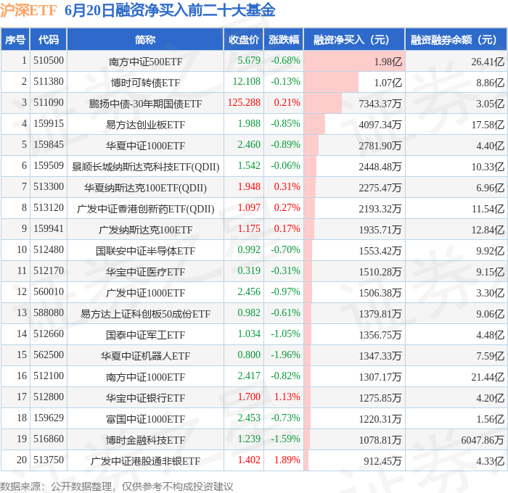
Task: Click the 序号 column header
Action: (x=15, y=39)
